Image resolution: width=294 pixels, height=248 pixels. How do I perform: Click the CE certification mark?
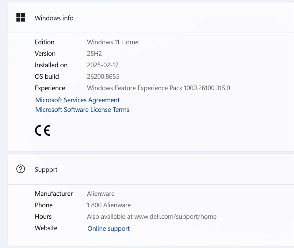click(x=43, y=130)
